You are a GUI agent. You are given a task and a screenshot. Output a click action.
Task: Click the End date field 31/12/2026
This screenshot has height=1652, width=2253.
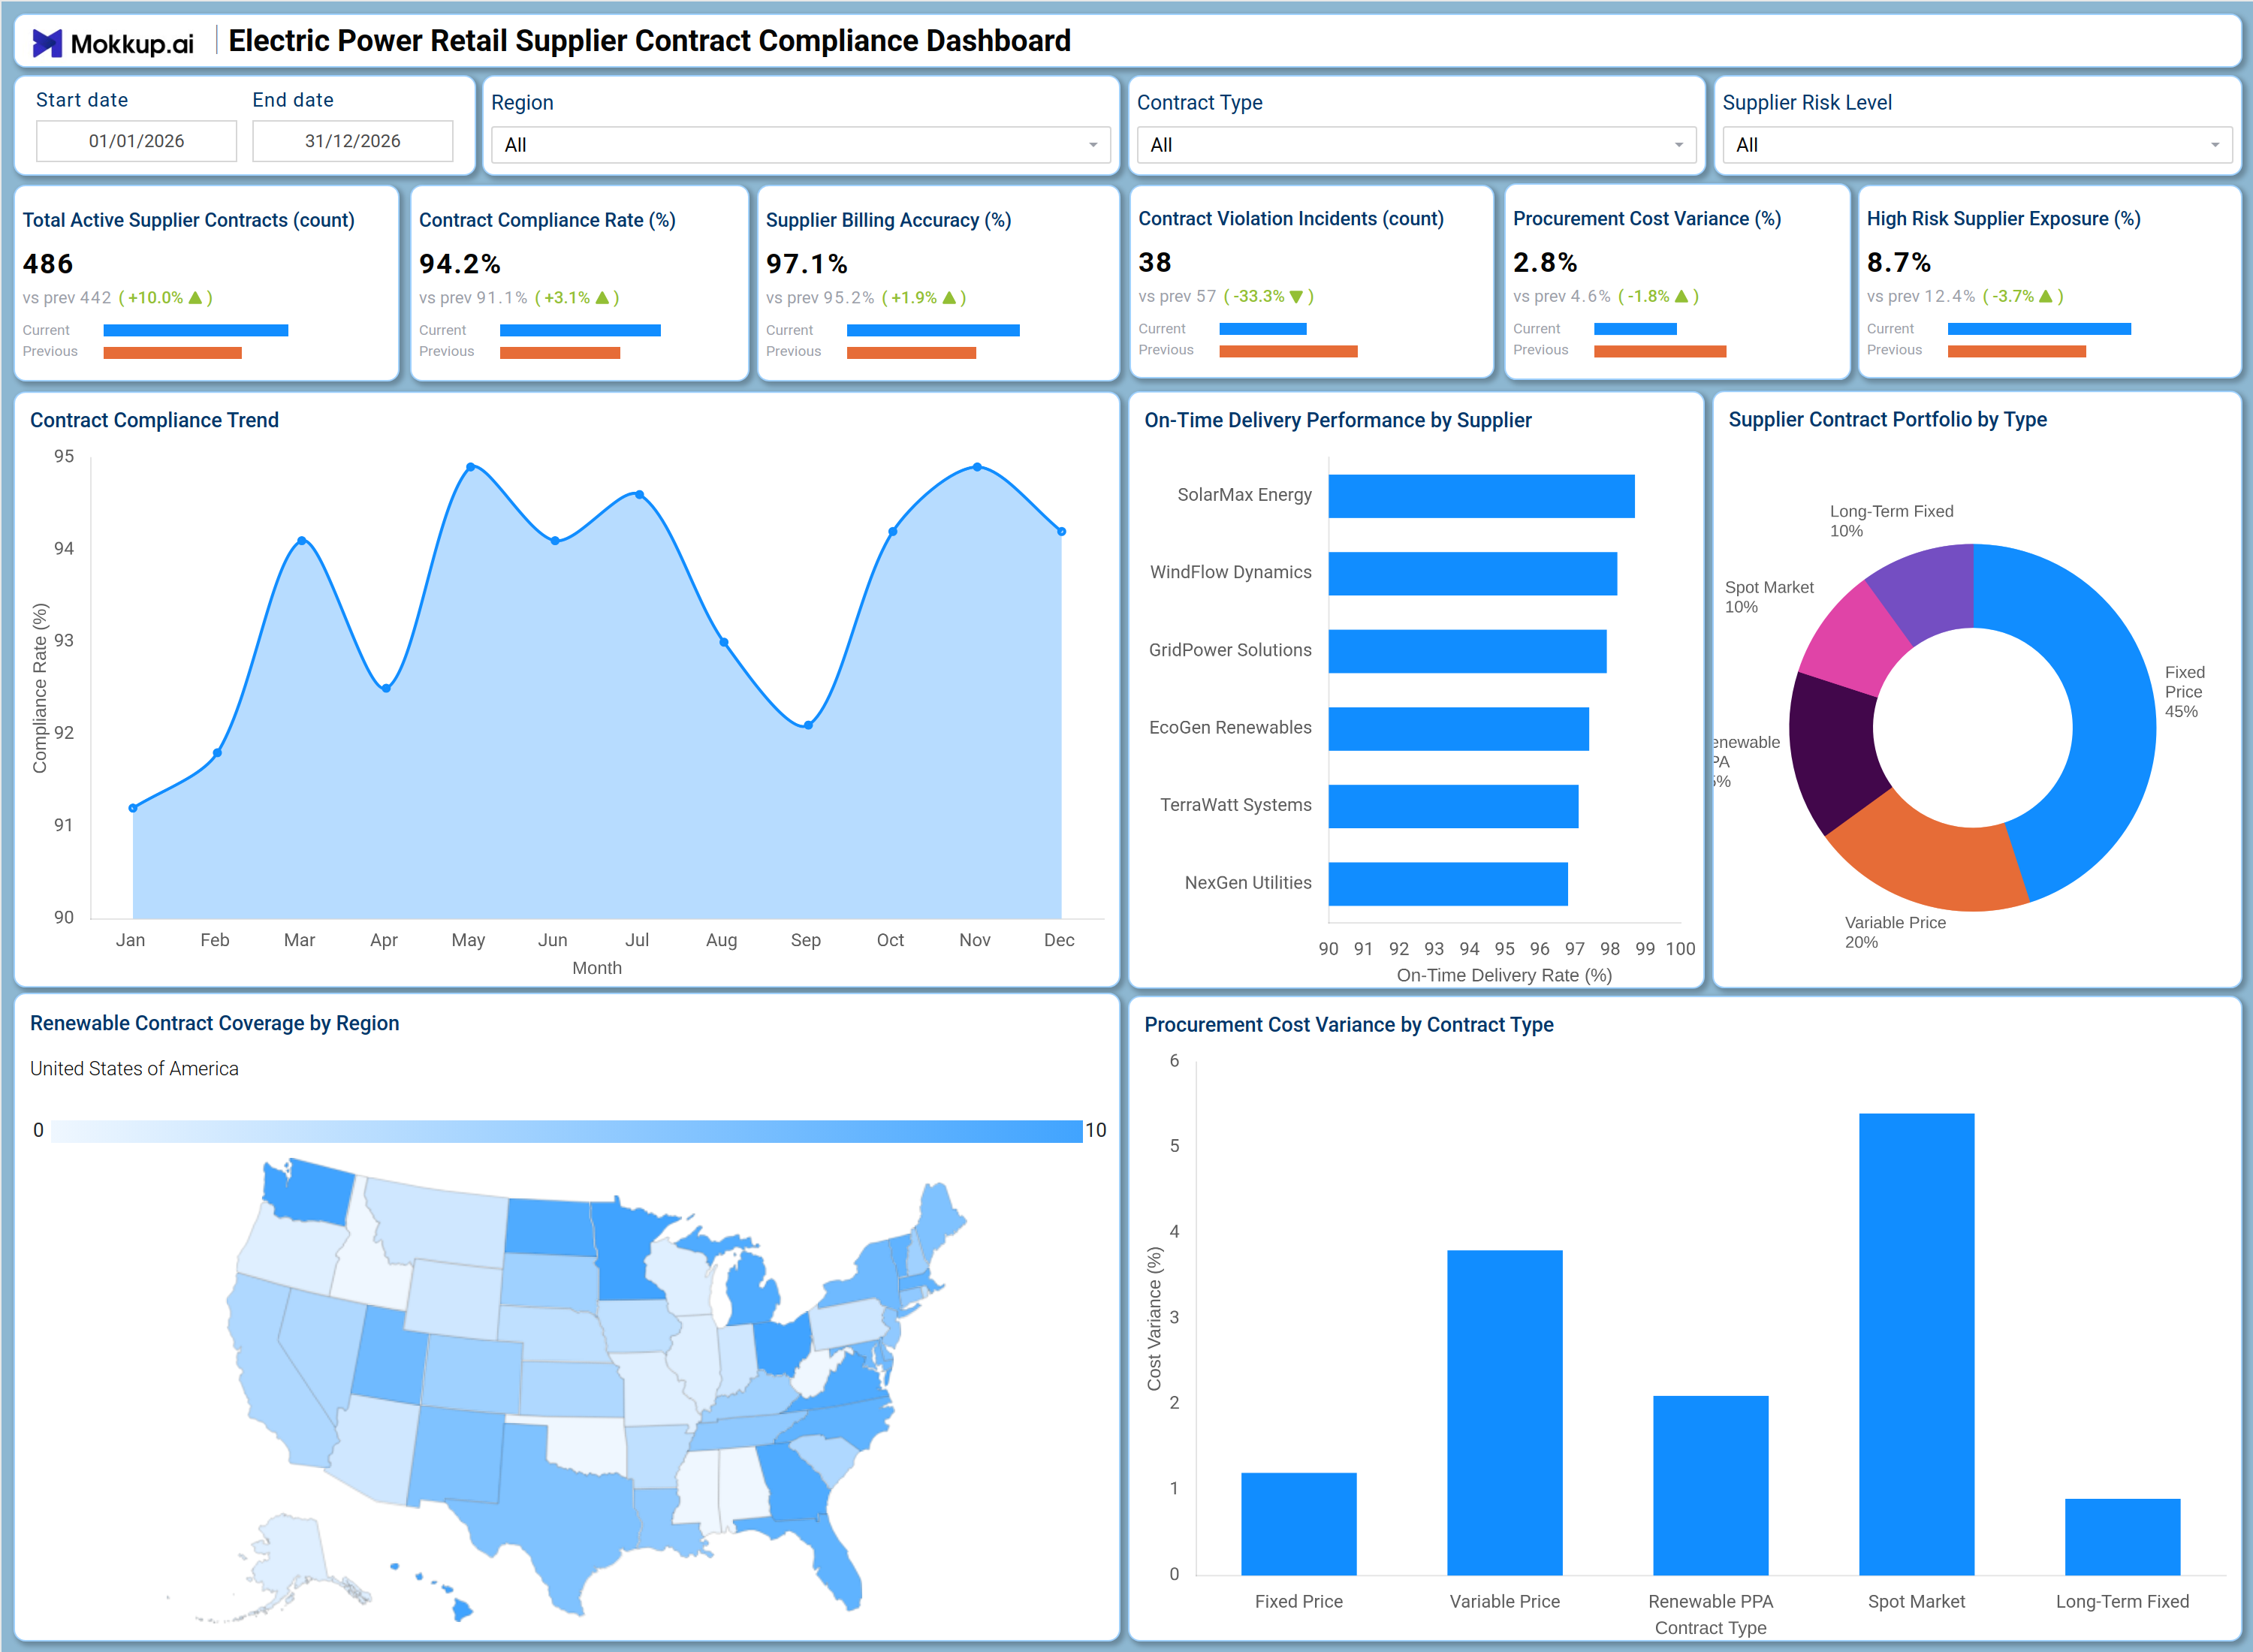352,141
